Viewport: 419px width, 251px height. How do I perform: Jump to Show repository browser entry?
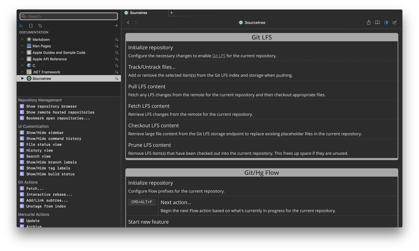tap(51, 106)
